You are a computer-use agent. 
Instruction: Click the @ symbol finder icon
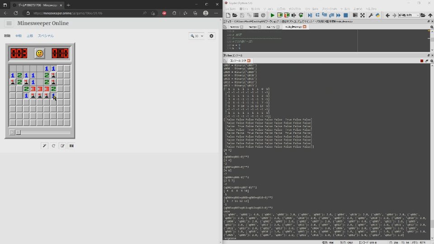click(263, 15)
